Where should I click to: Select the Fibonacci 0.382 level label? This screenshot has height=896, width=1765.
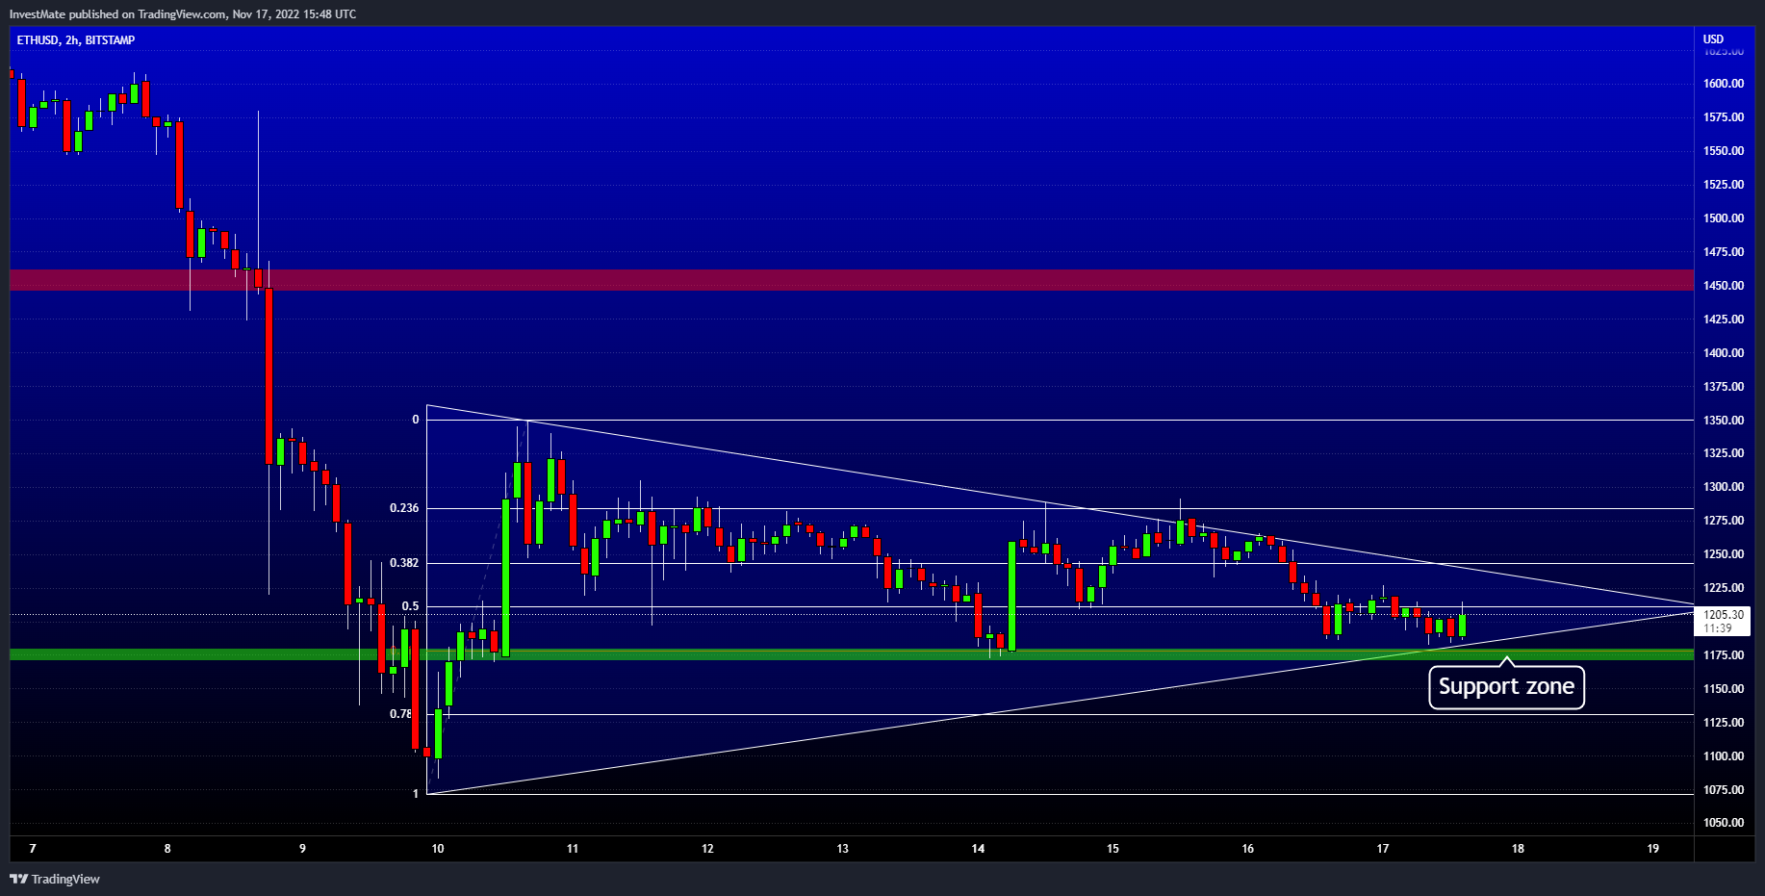404,563
